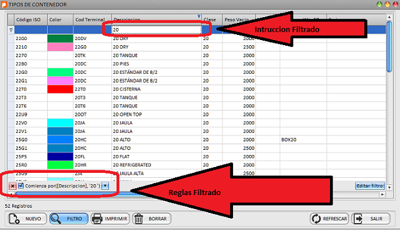Remove filter with red X icon
Viewport: 400px width, 230px height.
(x=12, y=186)
